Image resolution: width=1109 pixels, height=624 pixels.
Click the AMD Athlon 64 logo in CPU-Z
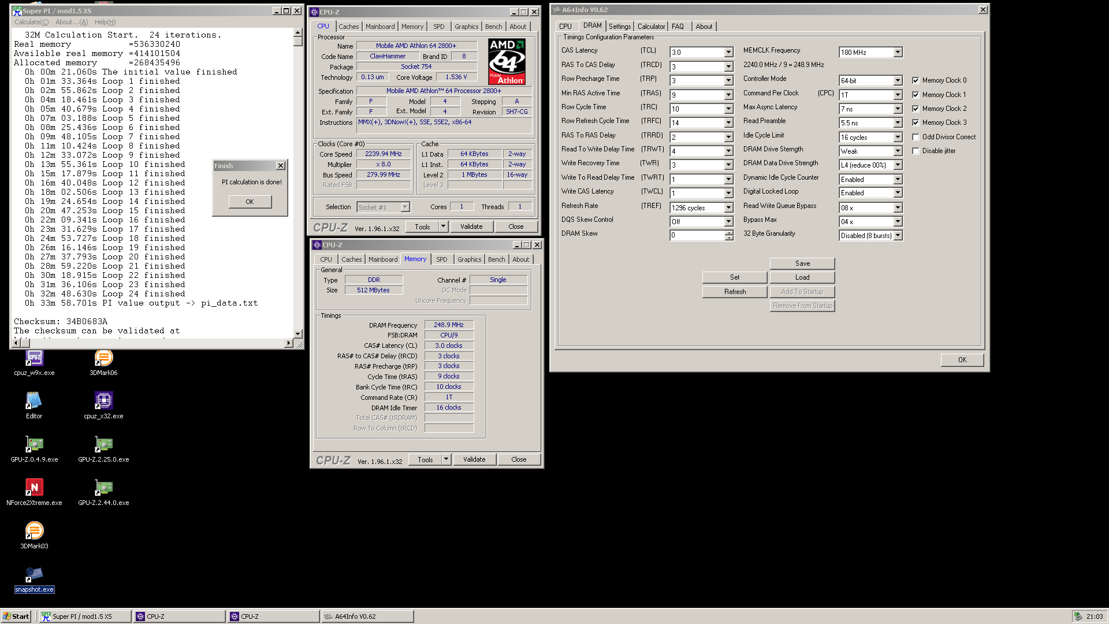pos(507,62)
